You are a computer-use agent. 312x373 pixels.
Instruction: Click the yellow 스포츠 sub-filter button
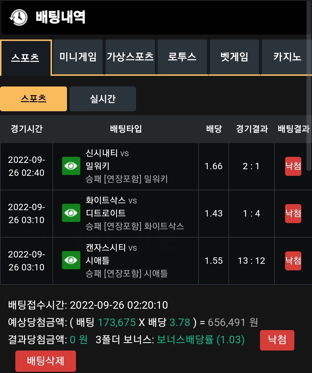(34, 99)
